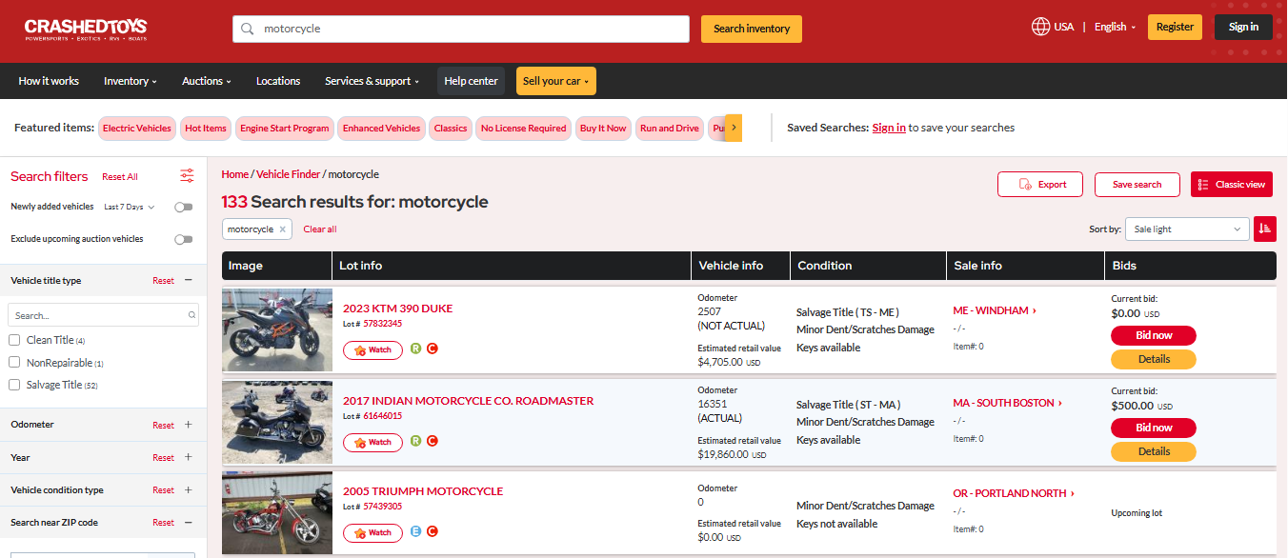
Task: Click green R badge on Indian Roadmaster
Action: point(415,441)
